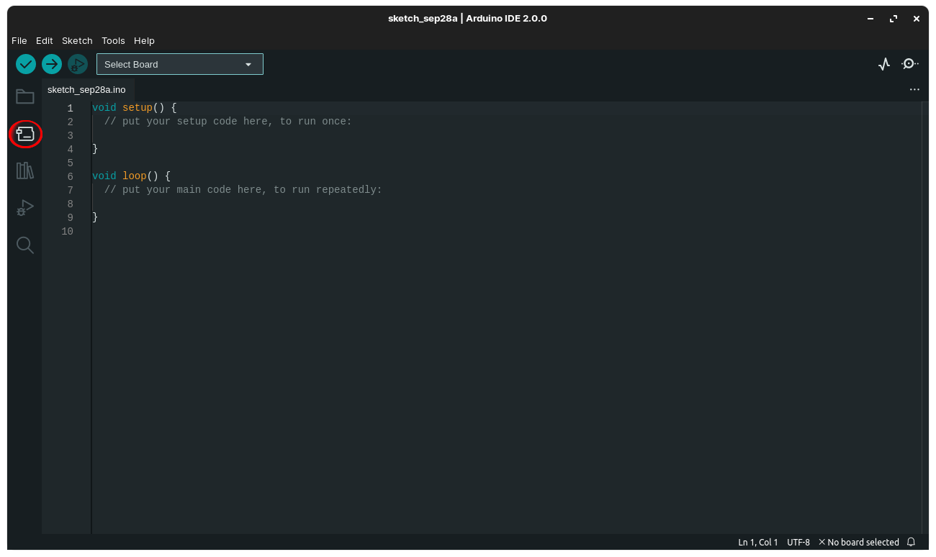Viewport: 936px width, 557px height.
Task: Click line number 10 in gutter
Action: point(67,231)
